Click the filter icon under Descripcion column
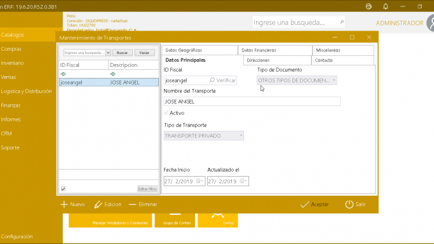The image size is (434, 244). (x=112, y=74)
